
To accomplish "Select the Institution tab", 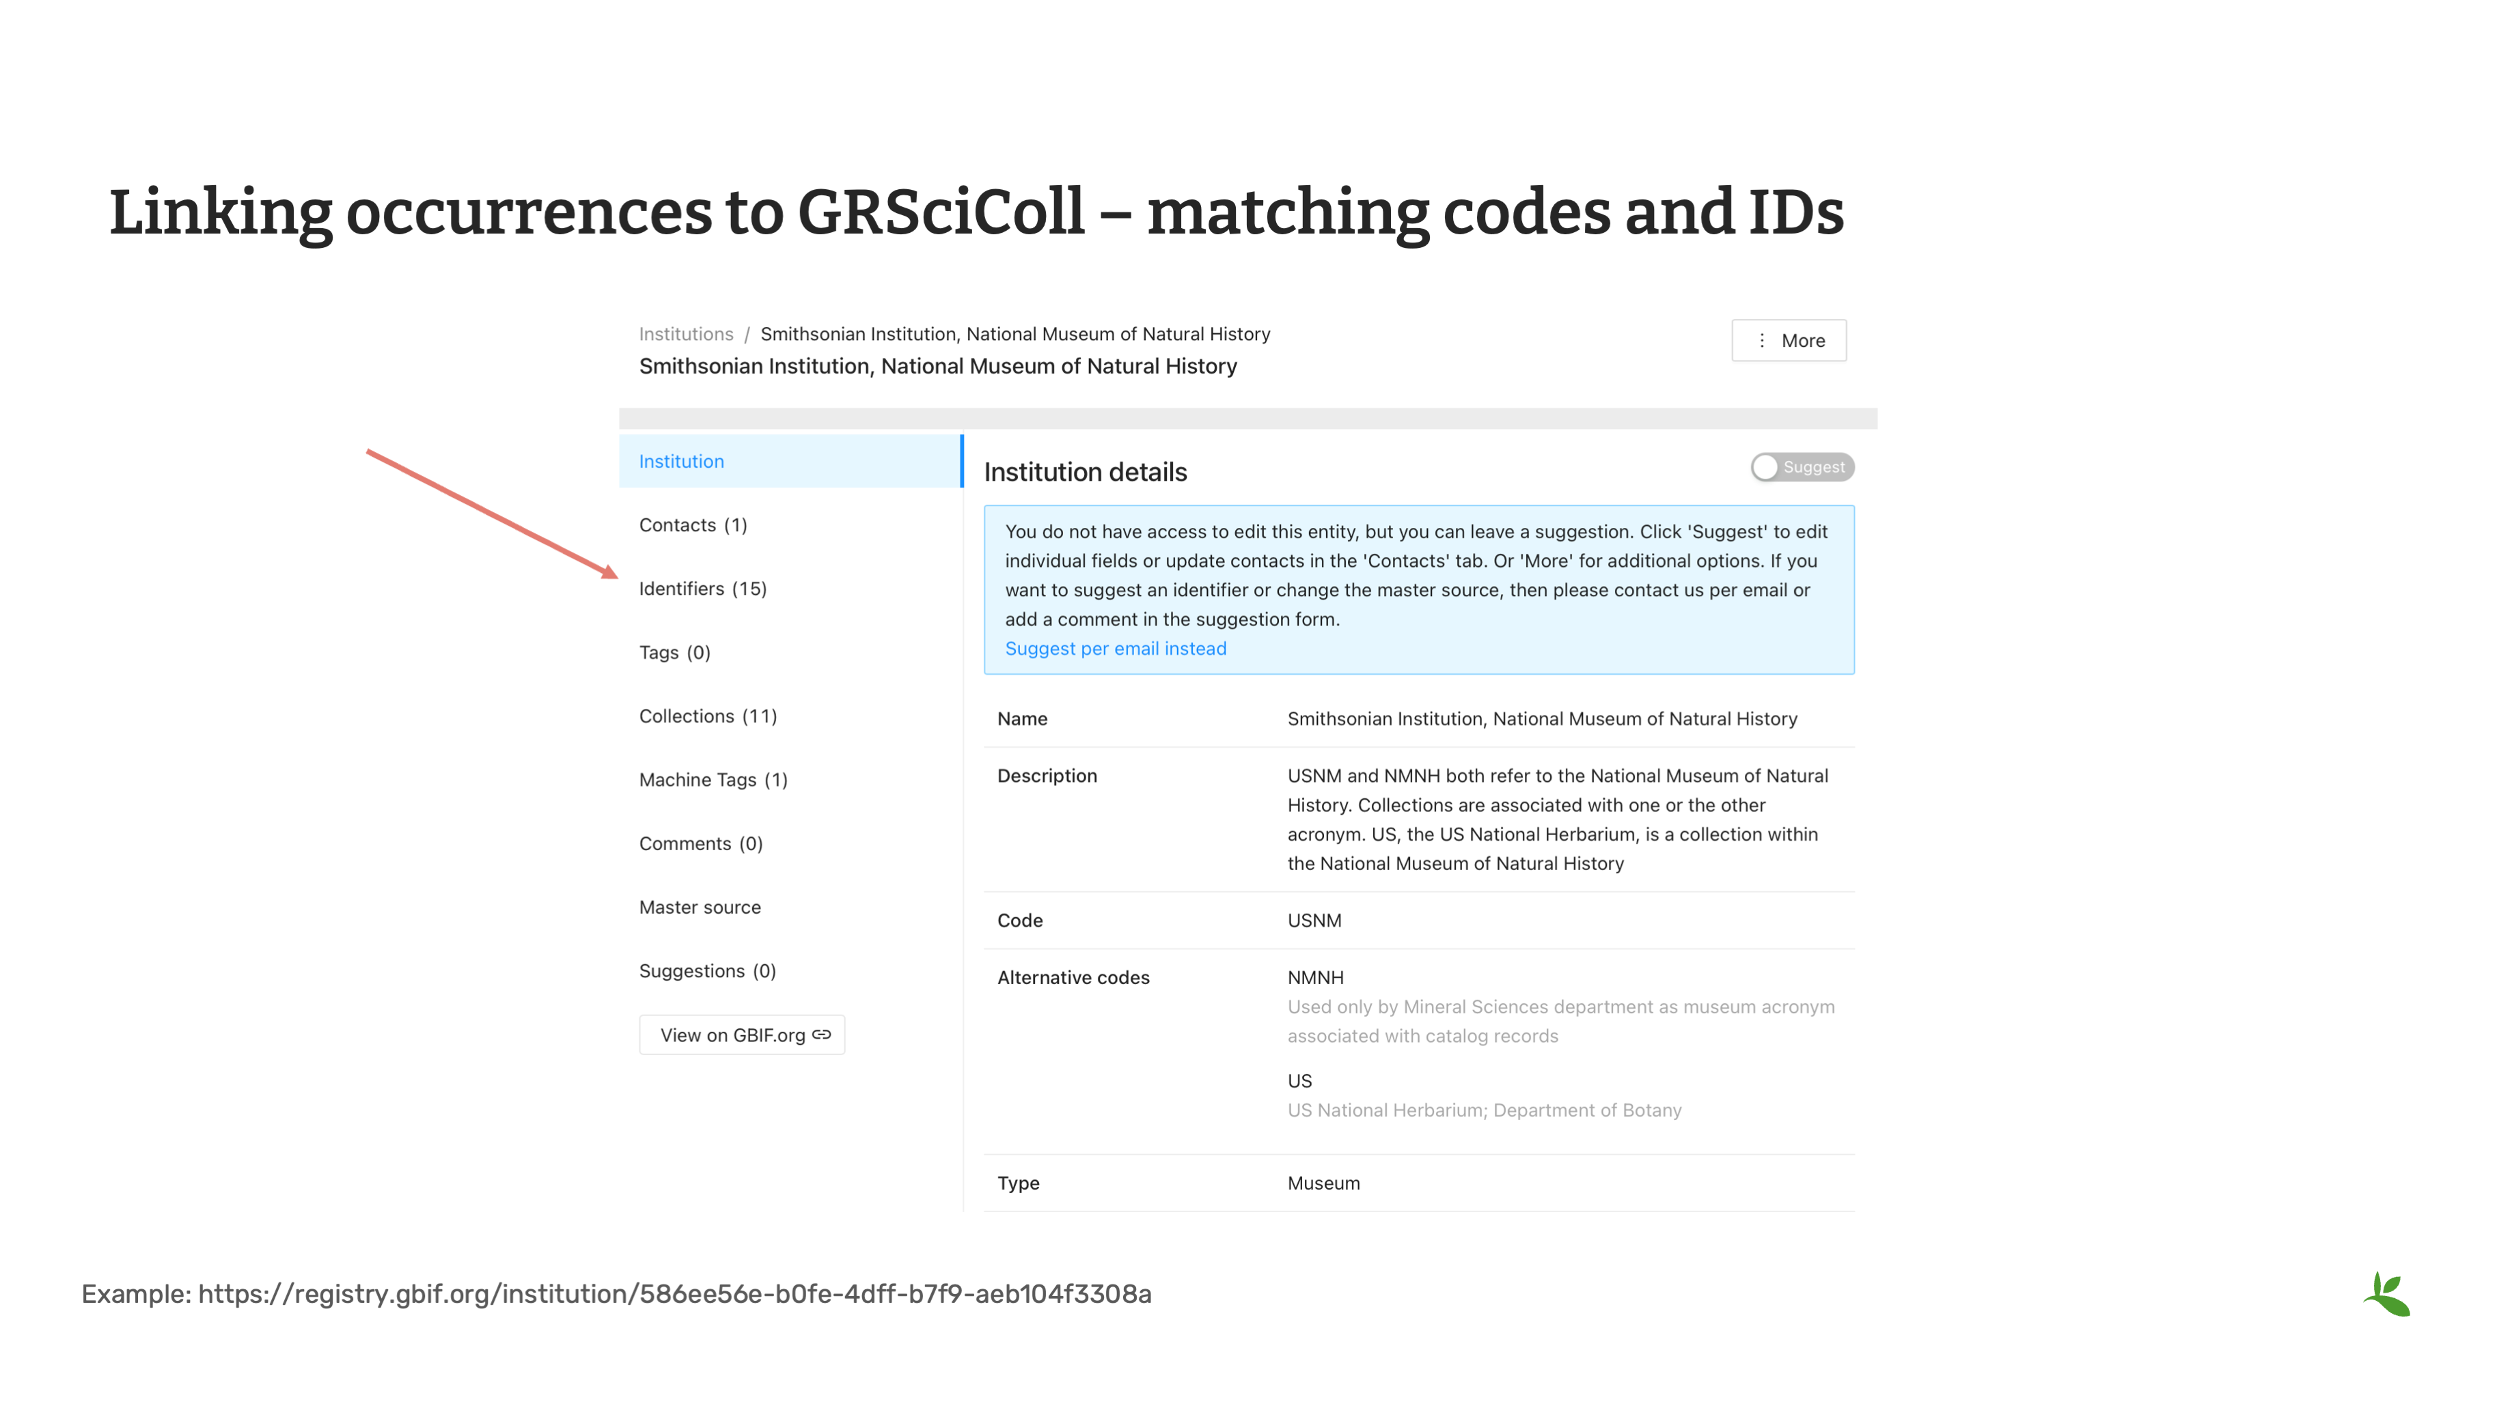I will (x=681, y=461).
